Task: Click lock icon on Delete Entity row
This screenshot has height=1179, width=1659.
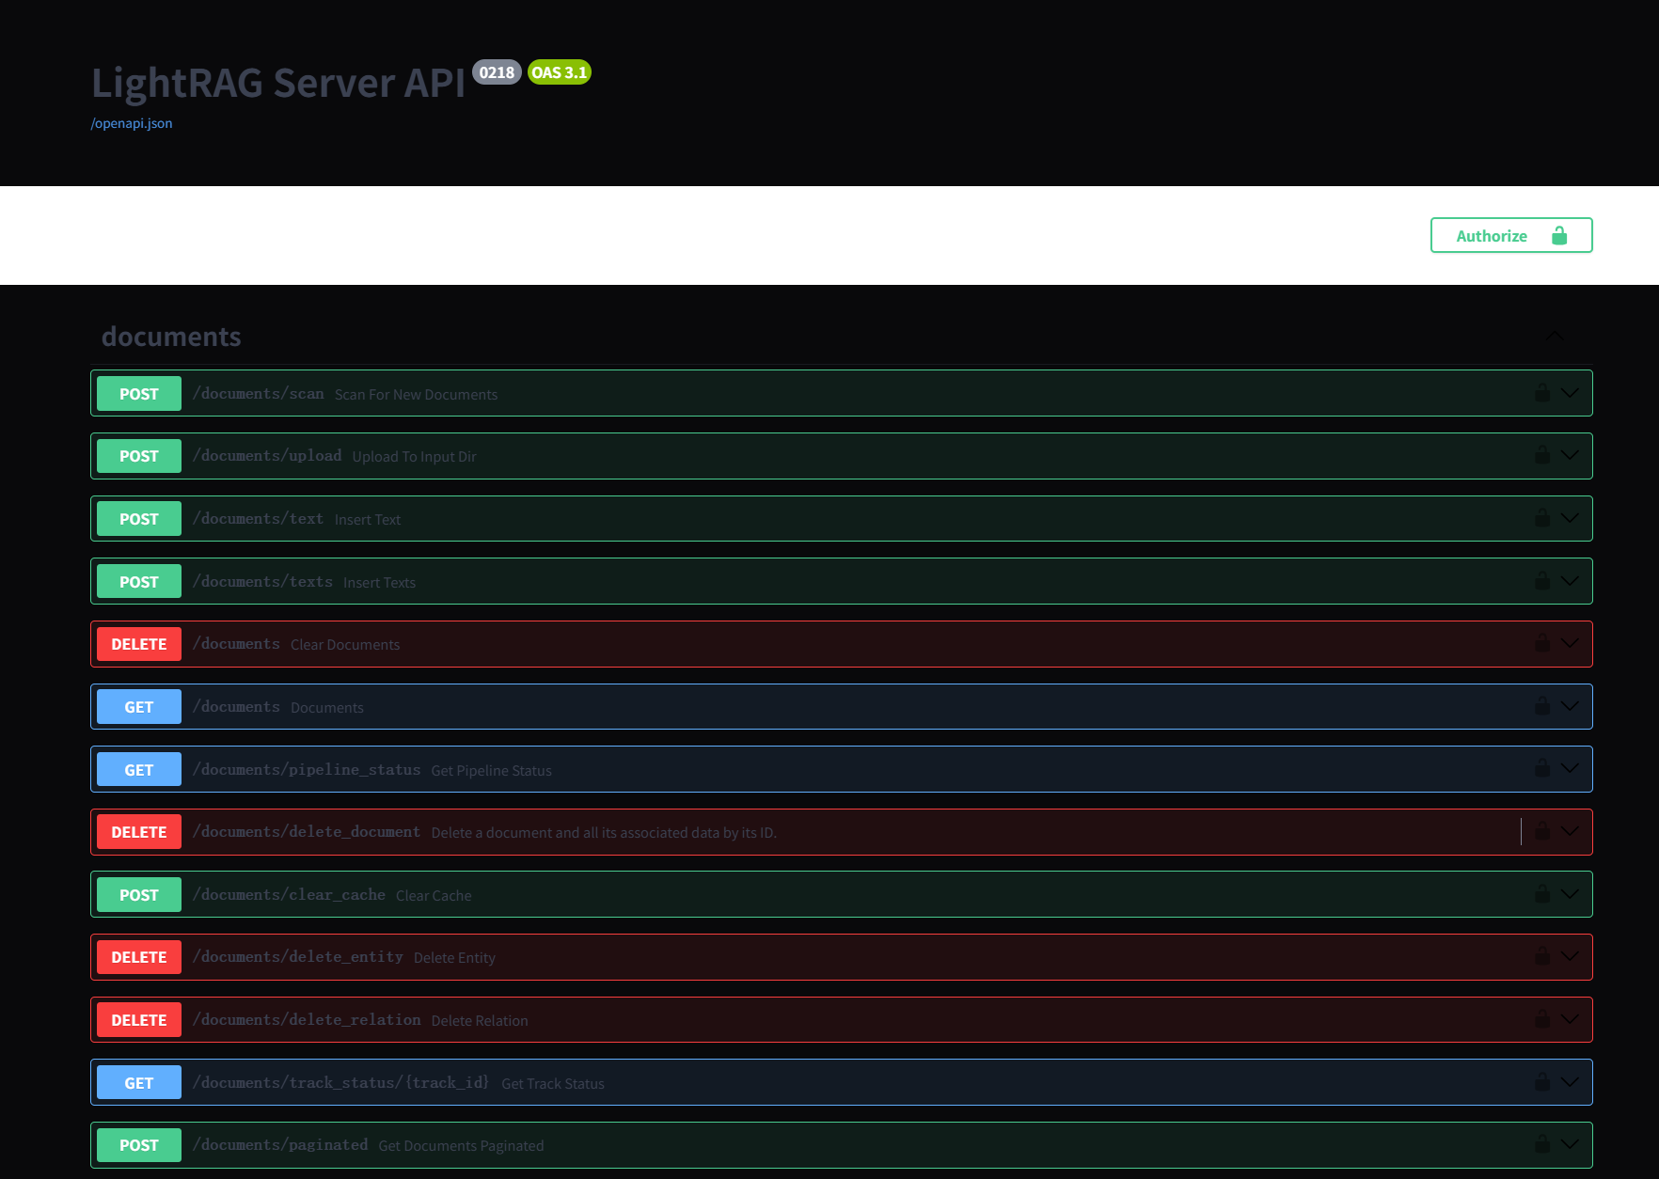Action: [x=1542, y=956]
